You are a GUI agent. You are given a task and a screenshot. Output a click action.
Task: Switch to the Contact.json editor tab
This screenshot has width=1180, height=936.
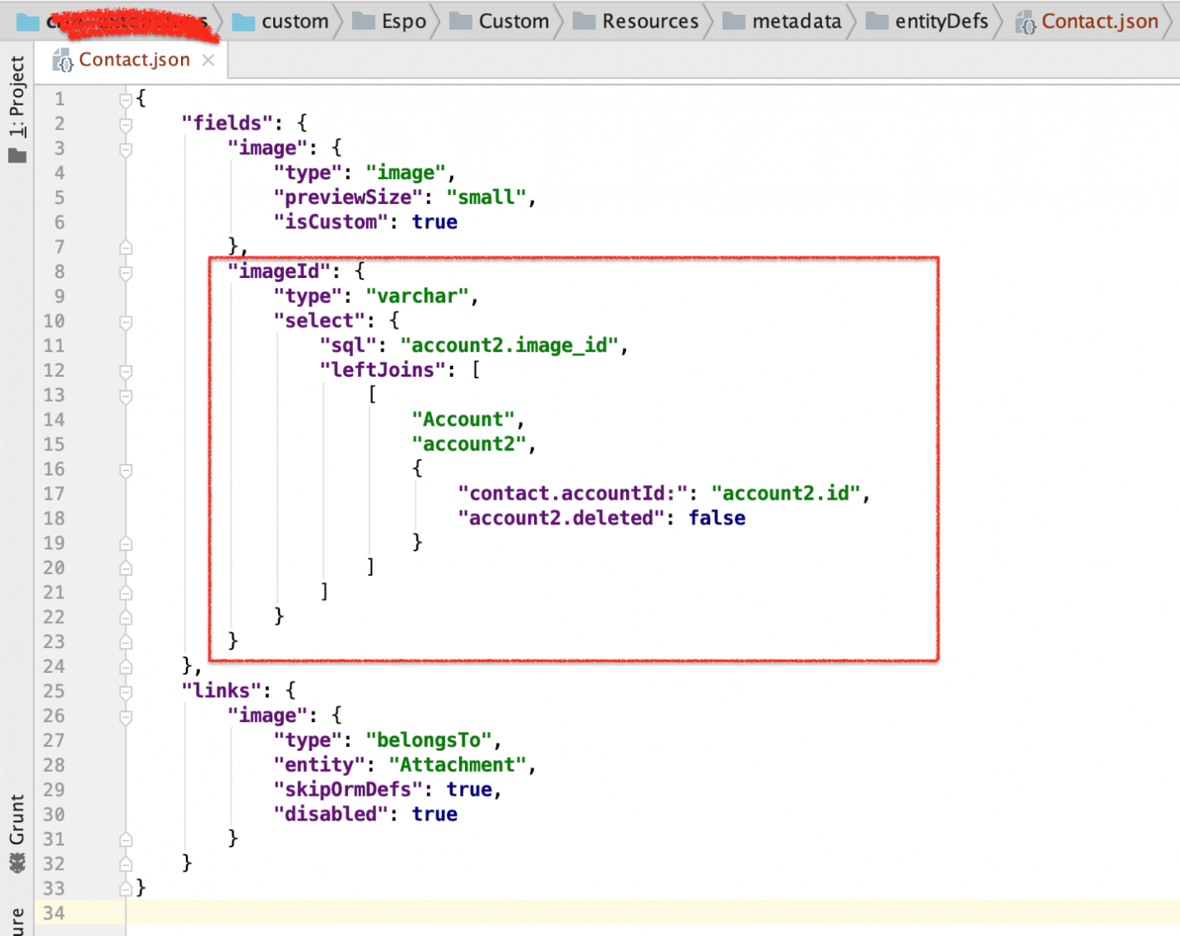click(134, 61)
